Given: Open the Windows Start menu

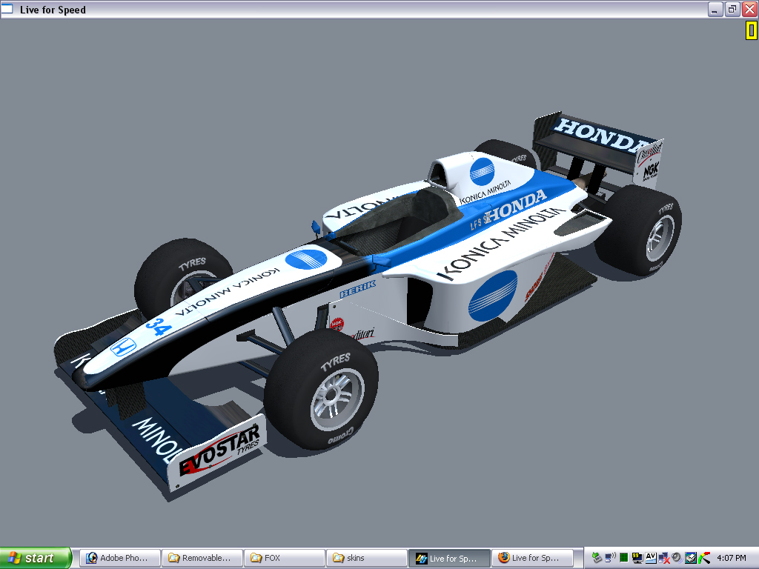Looking at the screenshot, I should click(x=36, y=558).
